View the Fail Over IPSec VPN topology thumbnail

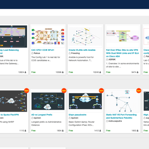(123, 37)
